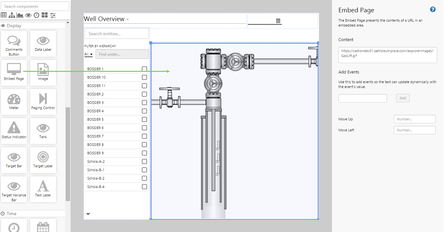Check the Schola-A-2 entity box
This screenshot has width=444, height=232.
(x=144, y=161)
